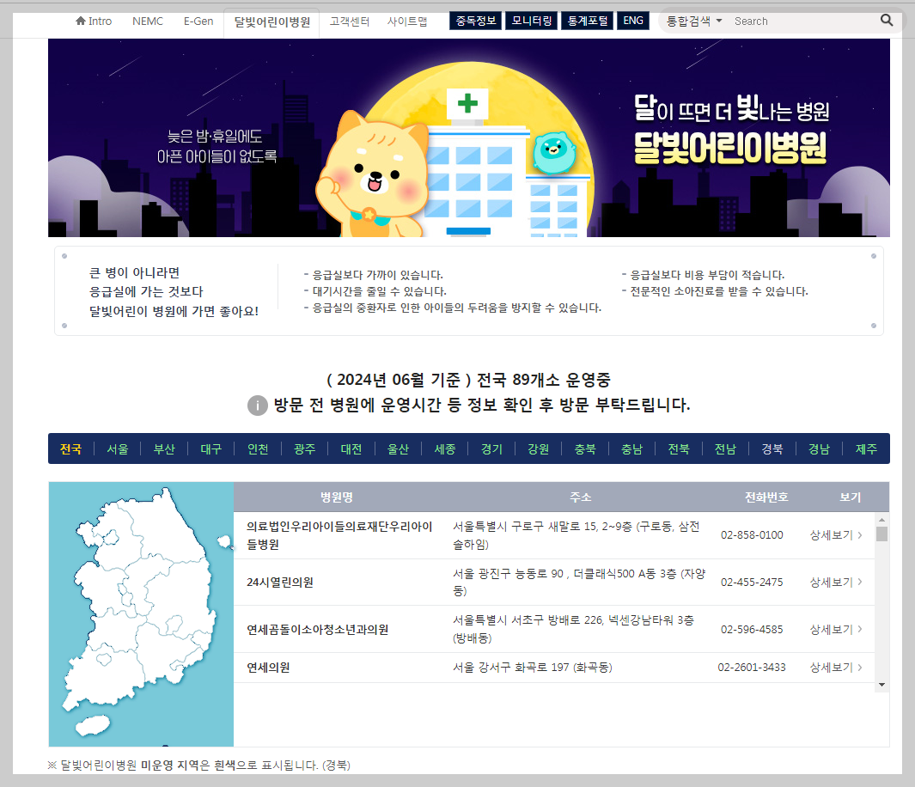The width and height of the screenshot is (915, 787).
Task: Select the 충북 region tab
Action: click(585, 448)
